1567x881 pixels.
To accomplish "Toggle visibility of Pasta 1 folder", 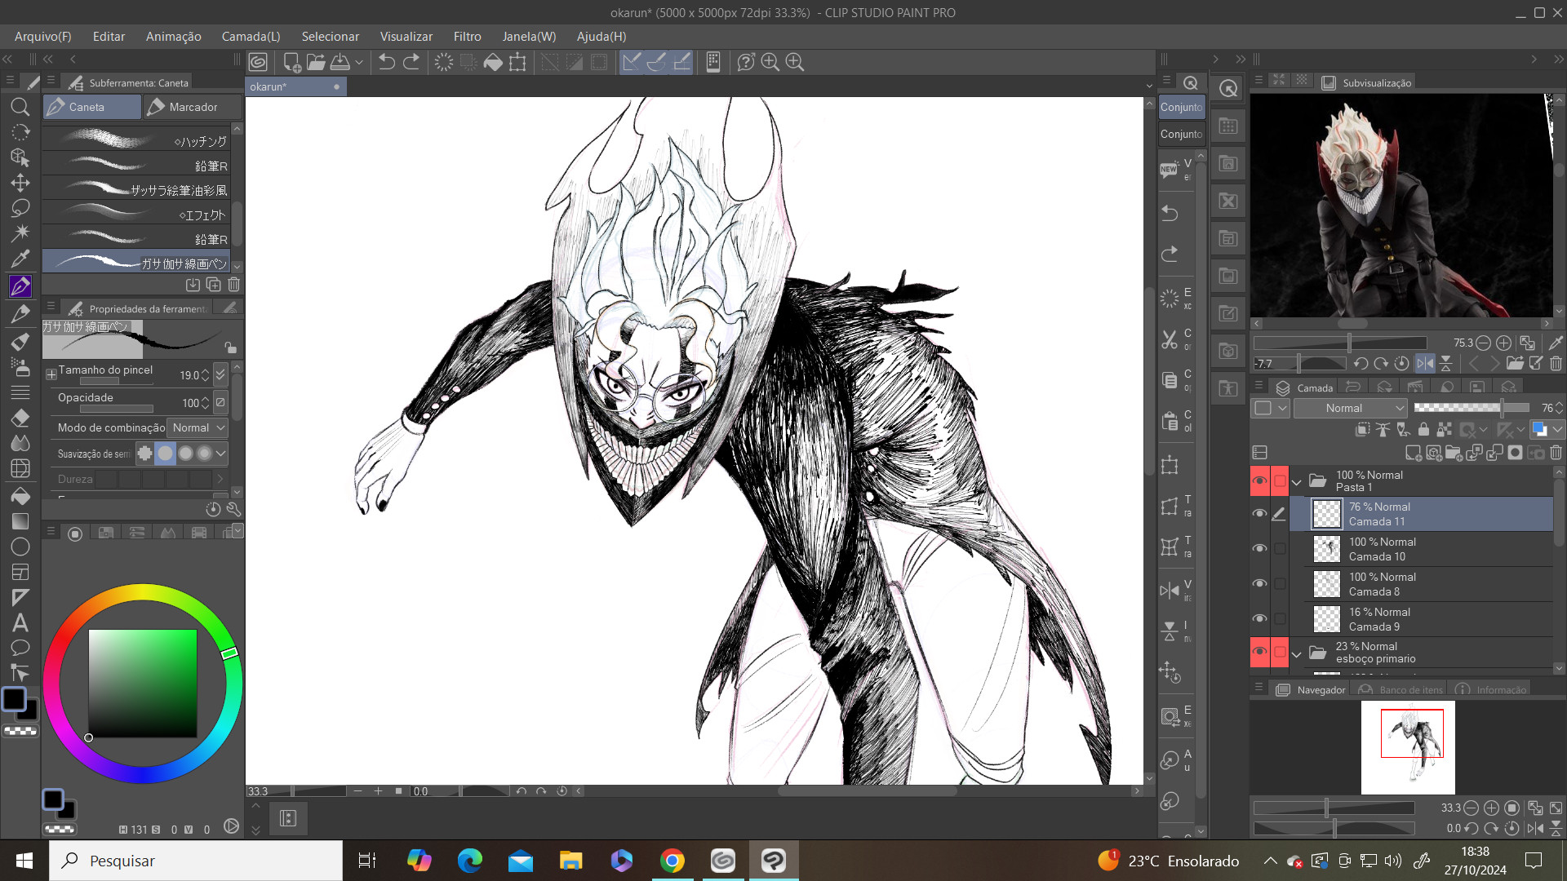I will [x=1259, y=480].
